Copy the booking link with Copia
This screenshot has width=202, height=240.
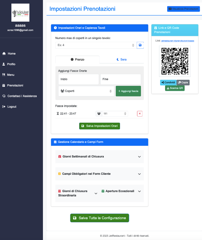pos(183,83)
